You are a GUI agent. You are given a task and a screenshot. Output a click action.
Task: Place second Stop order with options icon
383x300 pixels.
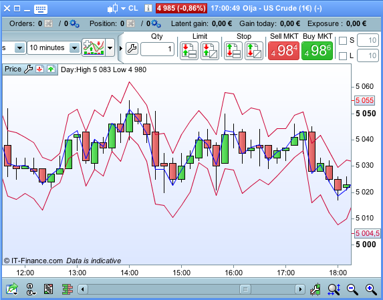pyautogui.click(x=254, y=51)
